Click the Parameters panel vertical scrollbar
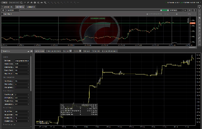 coord(31,73)
